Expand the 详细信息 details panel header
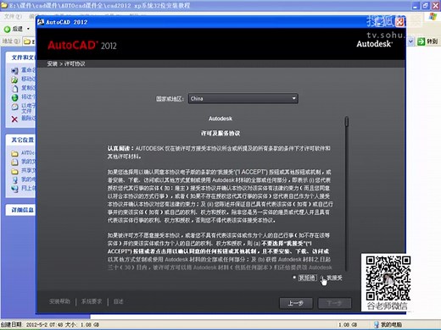The width and height of the screenshot is (441, 330). click(20, 210)
